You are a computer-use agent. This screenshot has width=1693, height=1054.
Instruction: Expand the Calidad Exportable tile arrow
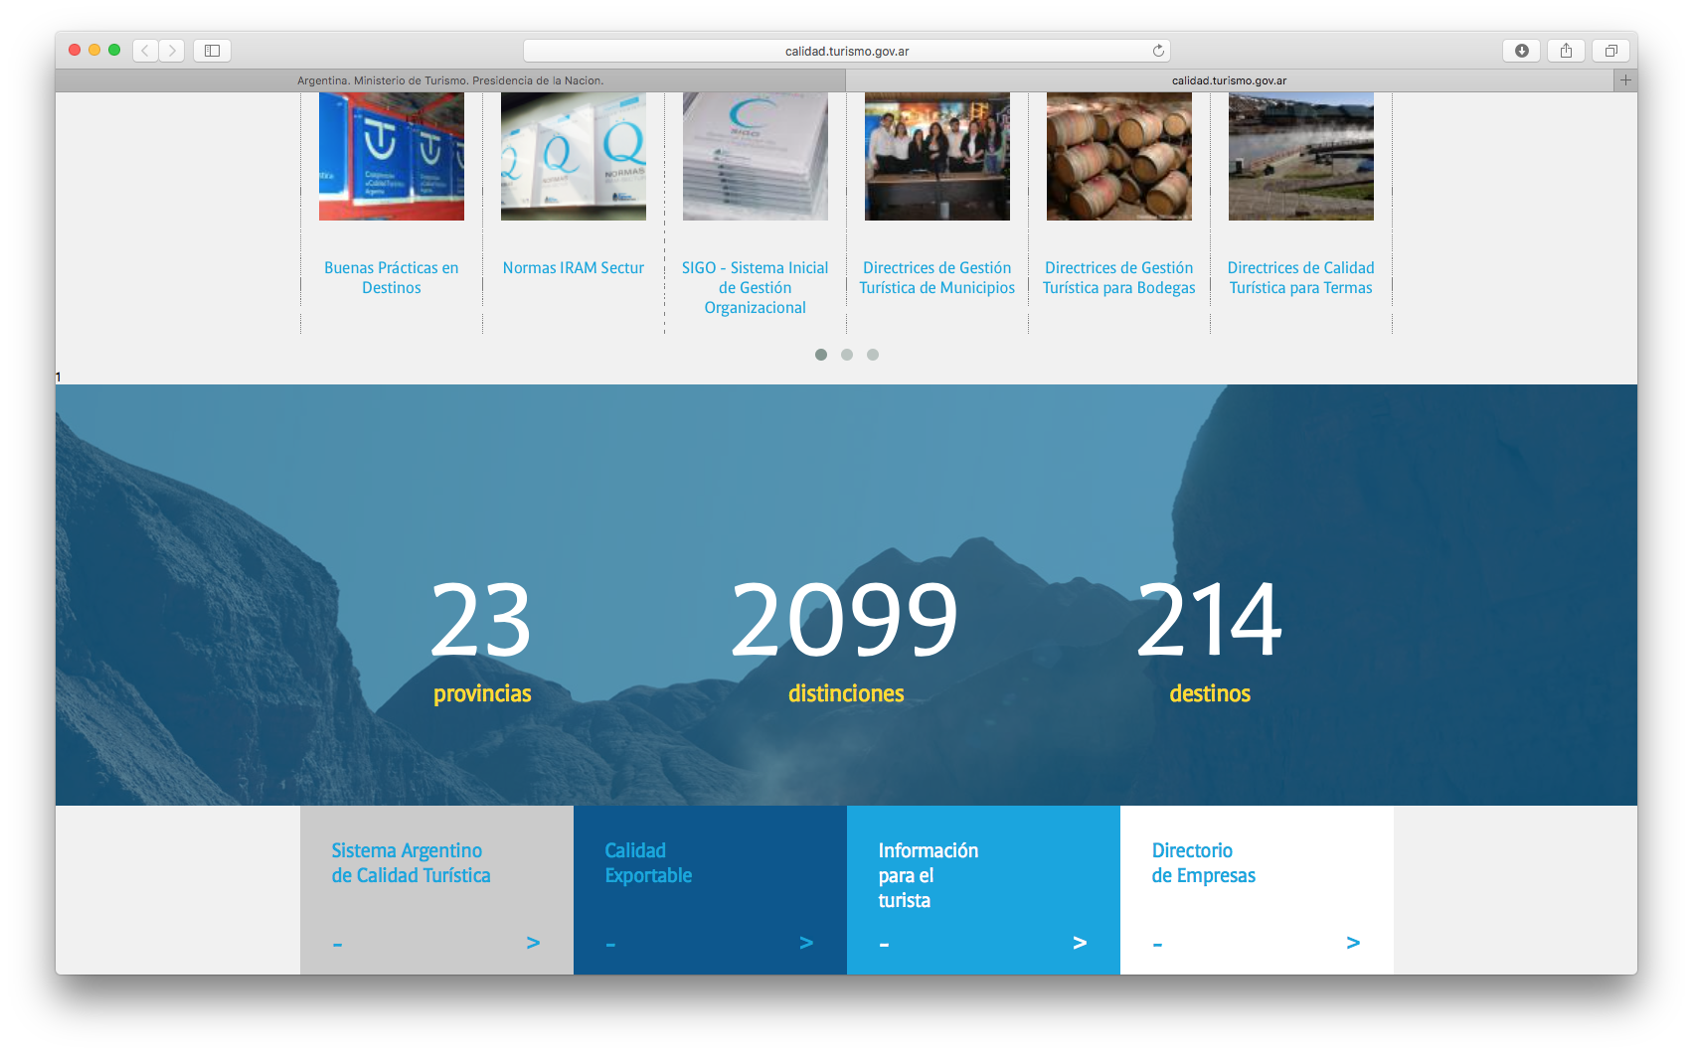[x=806, y=943]
